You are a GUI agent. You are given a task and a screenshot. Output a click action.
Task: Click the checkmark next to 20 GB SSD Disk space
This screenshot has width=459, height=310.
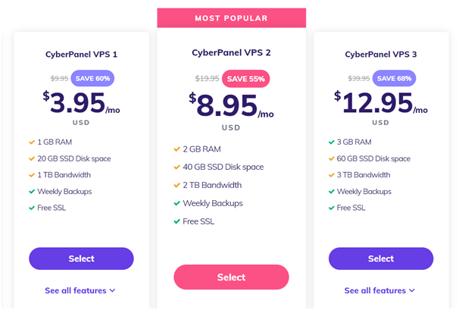[32, 159]
